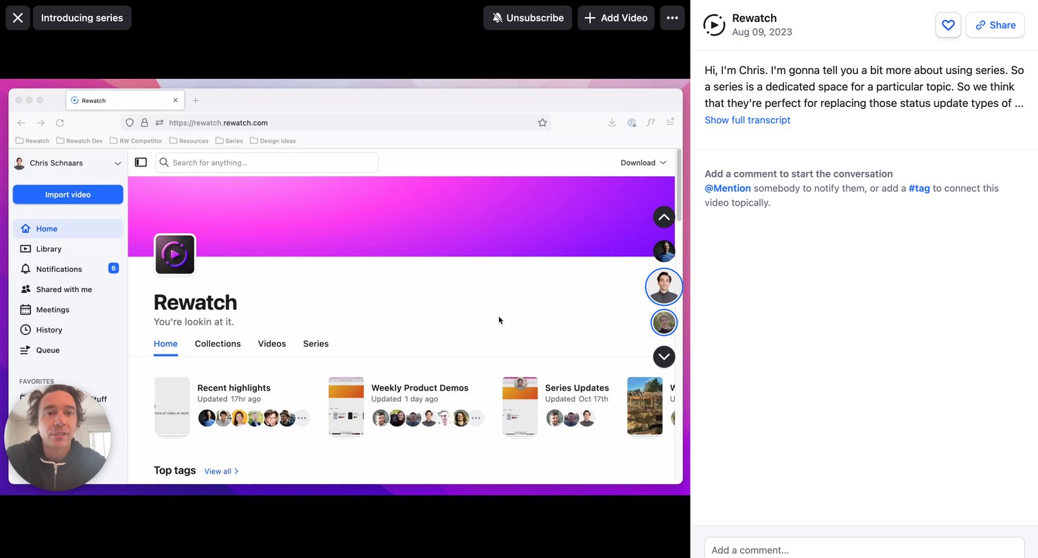
Task: Expand Top tags View all chevron
Action: point(236,471)
